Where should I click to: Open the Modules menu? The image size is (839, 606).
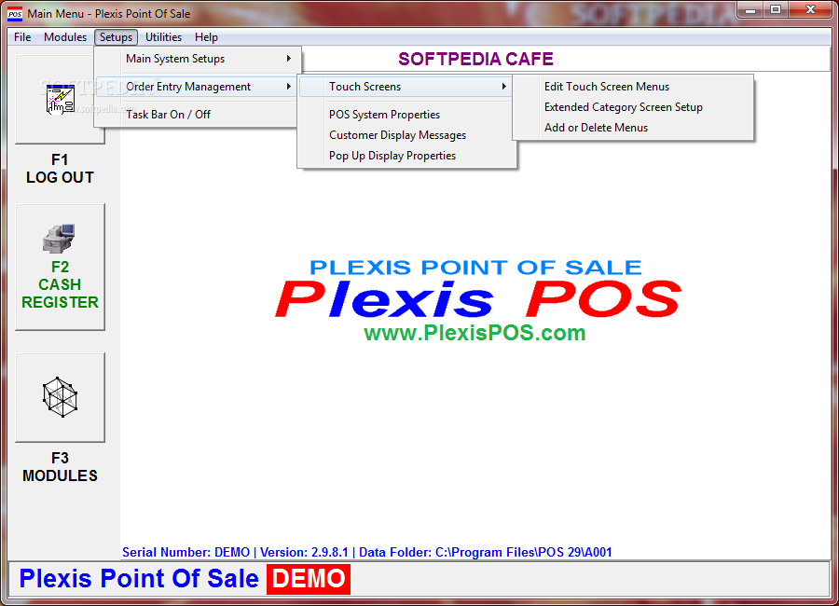coord(65,37)
